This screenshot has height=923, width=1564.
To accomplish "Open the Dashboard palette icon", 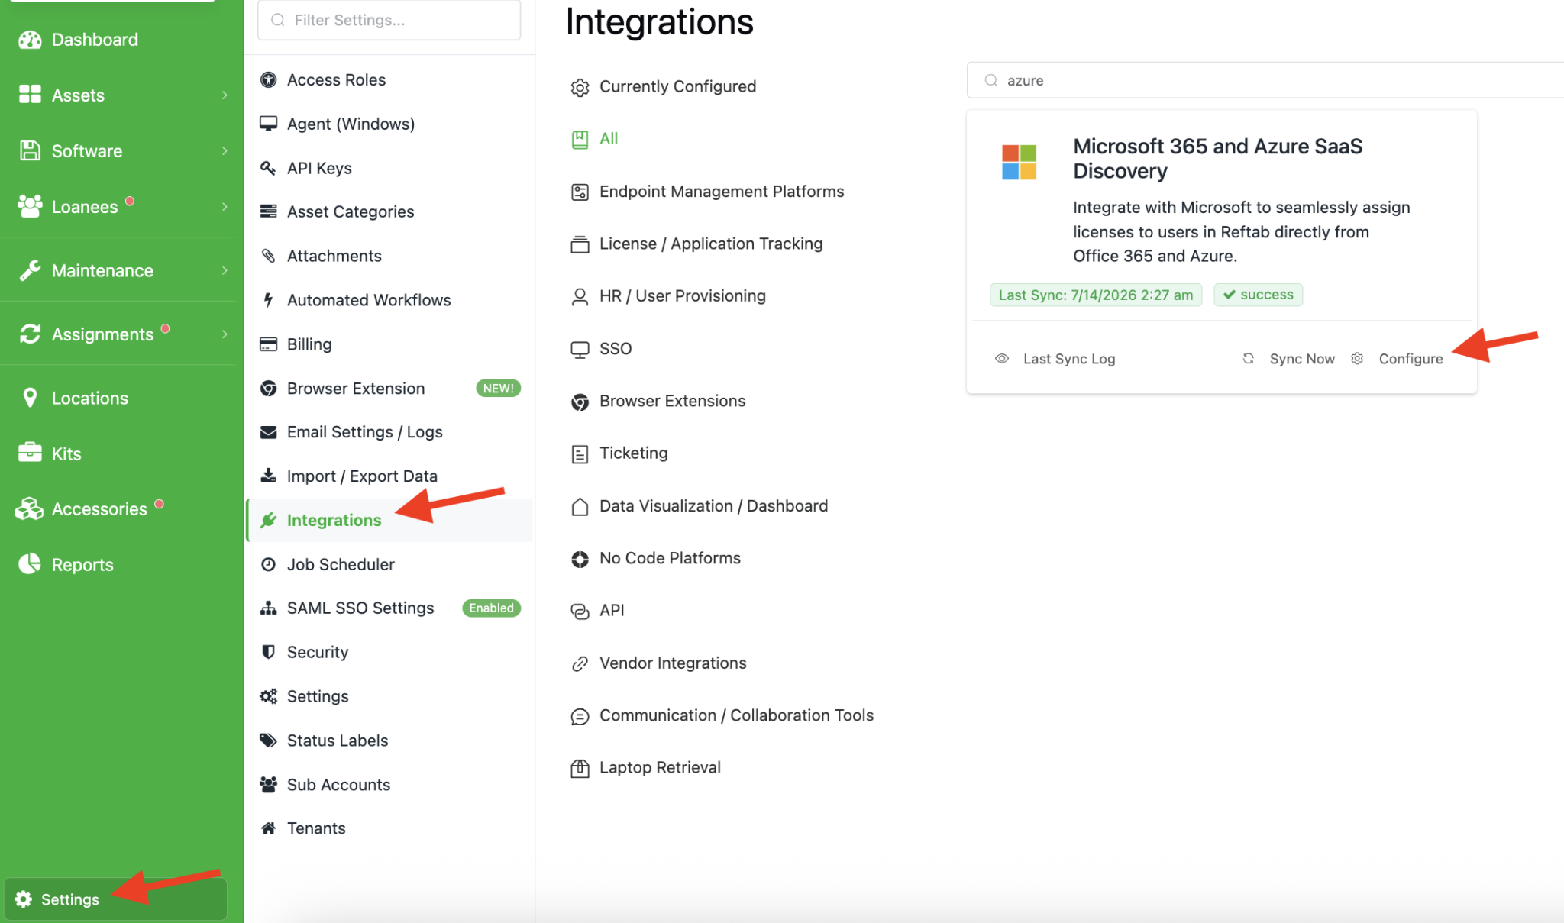I will [x=30, y=40].
